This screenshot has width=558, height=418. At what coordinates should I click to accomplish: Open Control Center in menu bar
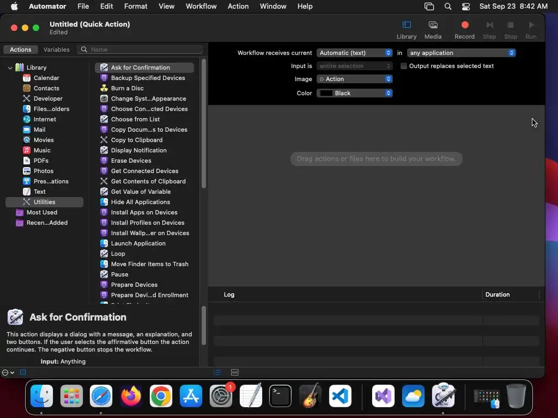[466, 7]
